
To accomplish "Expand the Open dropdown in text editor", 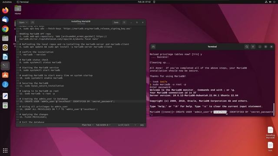I will [23, 23].
